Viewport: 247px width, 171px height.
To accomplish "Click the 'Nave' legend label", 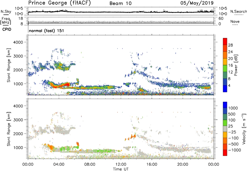I will tap(235, 22).
